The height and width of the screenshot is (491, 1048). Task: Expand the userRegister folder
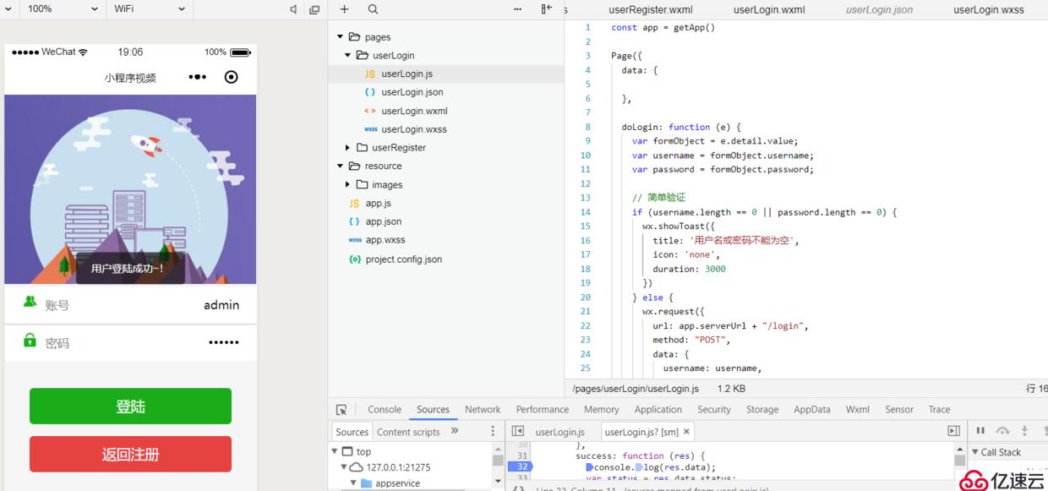tap(348, 148)
